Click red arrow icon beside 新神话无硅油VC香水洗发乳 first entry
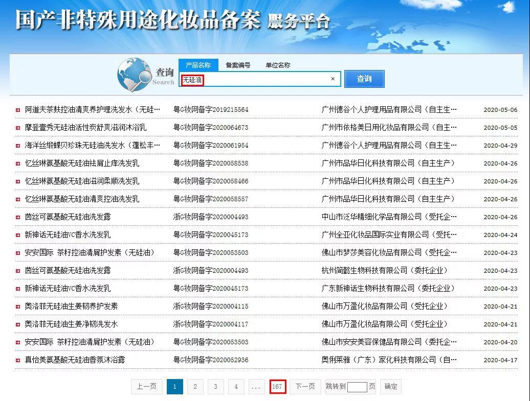Screen dimensions: 530x401 tap(18, 235)
